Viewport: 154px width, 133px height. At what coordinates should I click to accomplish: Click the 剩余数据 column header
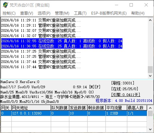click(x=96, y=108)
